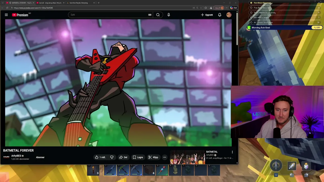Open browser settings three-dot menu

coord(227,8)
